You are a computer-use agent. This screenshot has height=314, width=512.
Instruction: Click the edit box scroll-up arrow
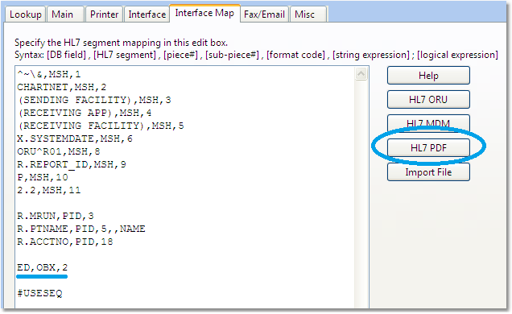pyautogui.click(x=361, y=74)
